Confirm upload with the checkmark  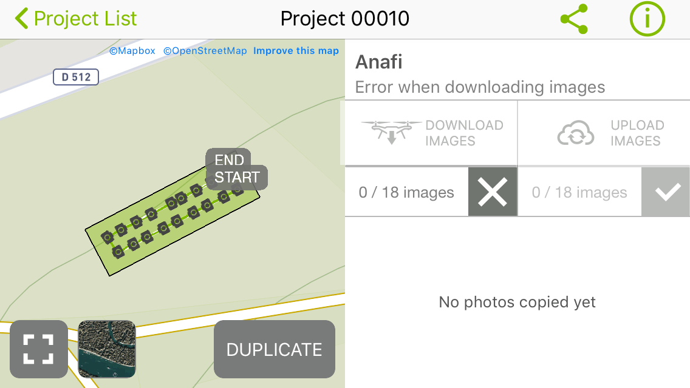666,192
